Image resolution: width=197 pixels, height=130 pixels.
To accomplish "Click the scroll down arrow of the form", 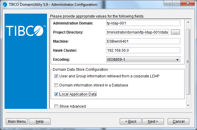I will point(188,105).
